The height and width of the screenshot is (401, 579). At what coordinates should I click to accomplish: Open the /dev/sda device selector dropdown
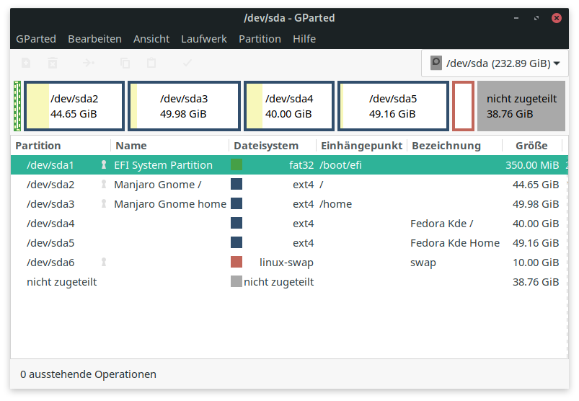(x=495, y=63)
